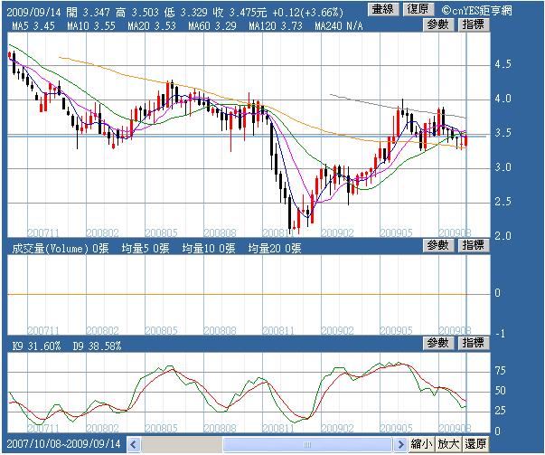Click 還原 reset button

(x=475, y=444)
